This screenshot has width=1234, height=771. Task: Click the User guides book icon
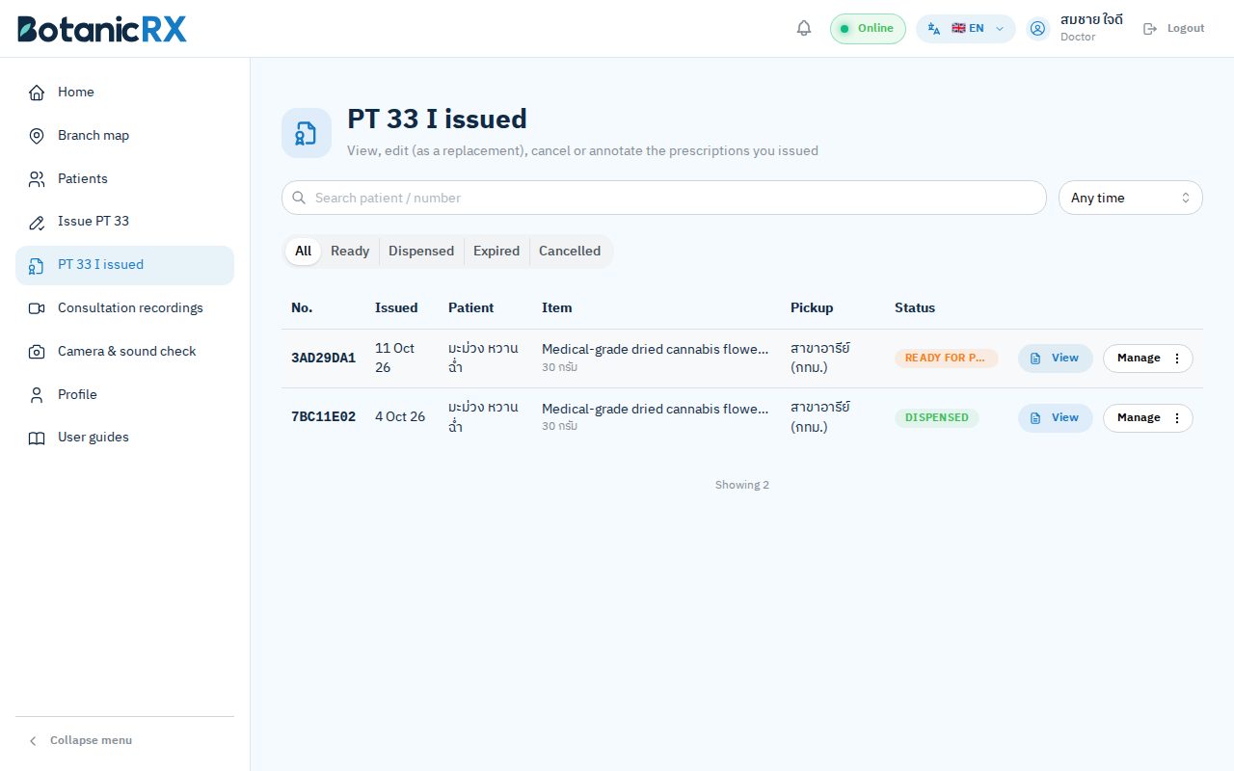[37, 439]
